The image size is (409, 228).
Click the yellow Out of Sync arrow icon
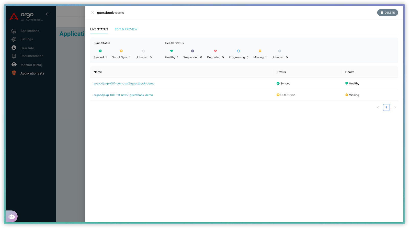pyautogui.click(x=121, y=51)
